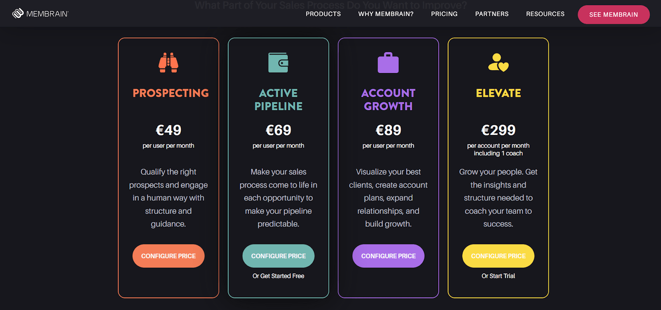
Task: Open the Resources menu item
Action: (545, 14)
